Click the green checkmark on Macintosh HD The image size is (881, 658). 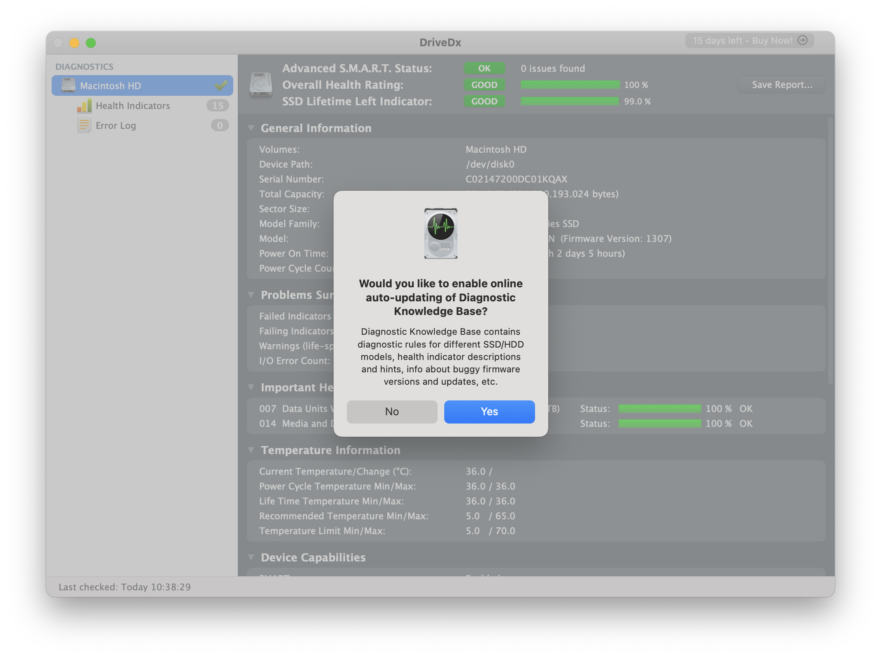point(221,85)
